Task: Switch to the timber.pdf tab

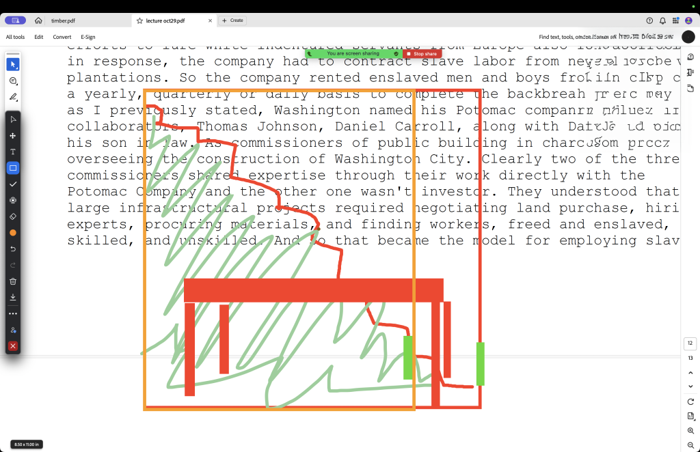Action: click(x=63, y=20)
